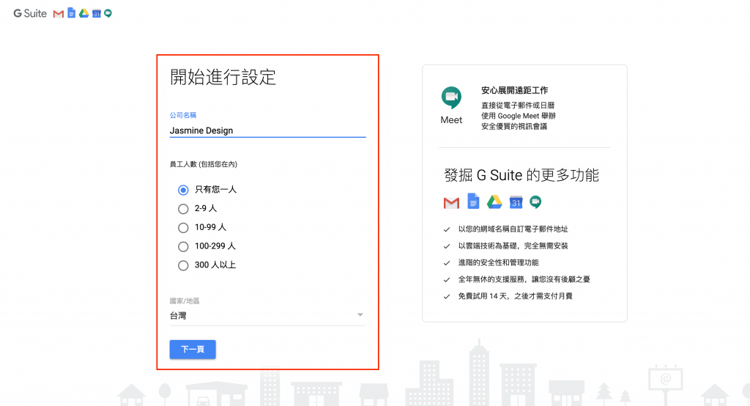Click the 下一頁 button
This screenshot has height=406, width=750.
(x=193, y=350)
